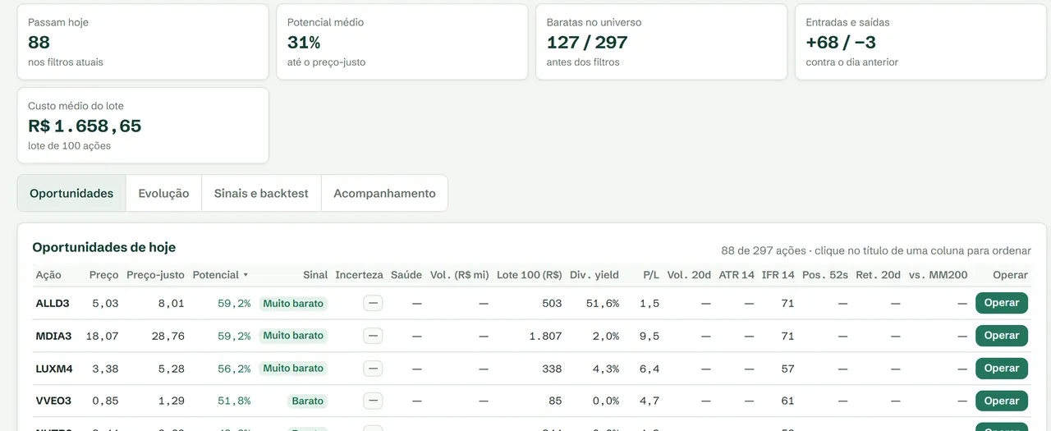Select the ALLD3 ticker
This screenshot has width=1051, height=431.
click(x=53, y=303)
